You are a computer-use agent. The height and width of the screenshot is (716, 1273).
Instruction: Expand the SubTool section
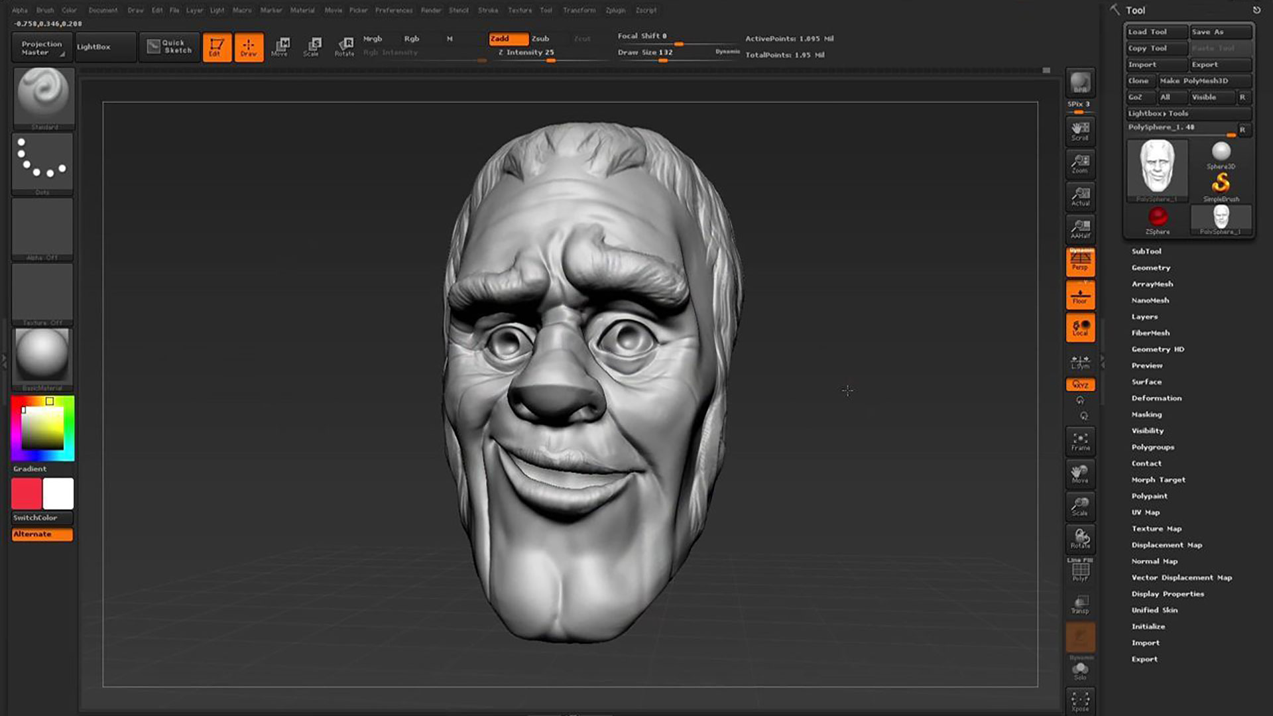click(x=1146, y=251)
